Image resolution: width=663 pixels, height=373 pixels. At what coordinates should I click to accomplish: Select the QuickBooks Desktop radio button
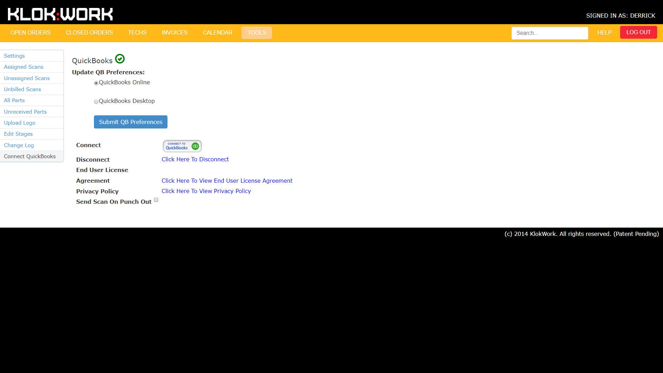(x=96, y=102)
